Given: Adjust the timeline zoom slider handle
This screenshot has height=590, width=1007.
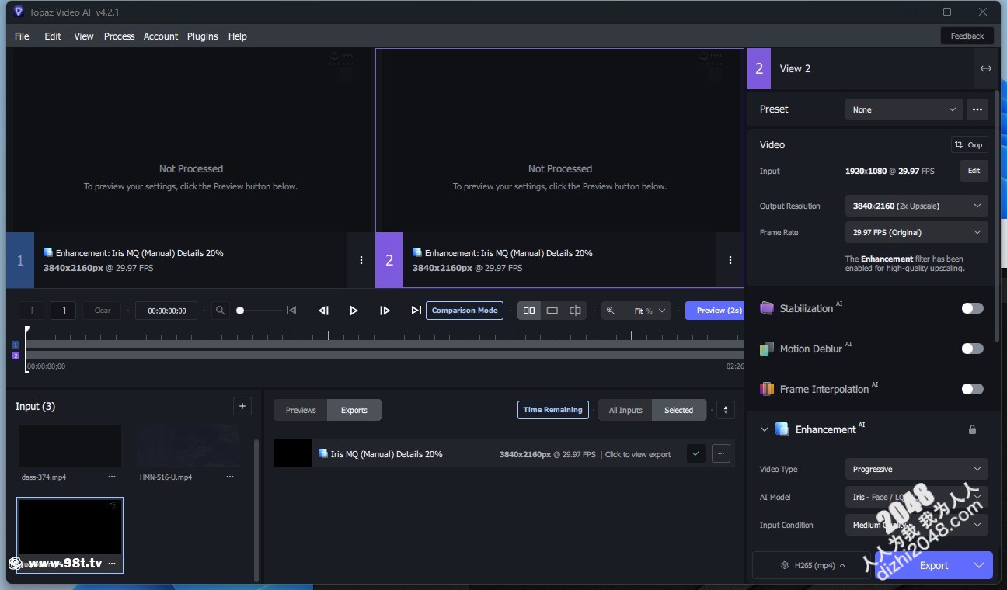Looking at the screenshot, I should coord(240,311).
